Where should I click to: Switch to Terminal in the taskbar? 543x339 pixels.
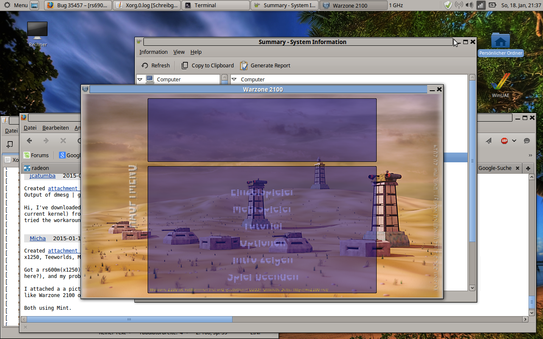pos(216,5)
